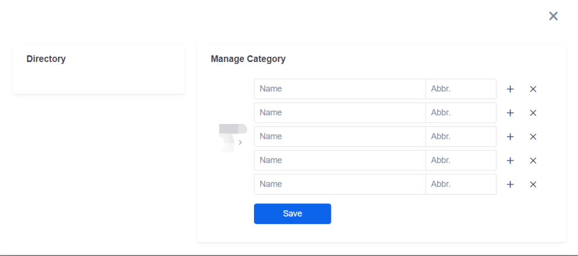The height and width of the screenshot is (256, 578).
Task: Click the plus icon in the first category row
Action: [510, 89]
